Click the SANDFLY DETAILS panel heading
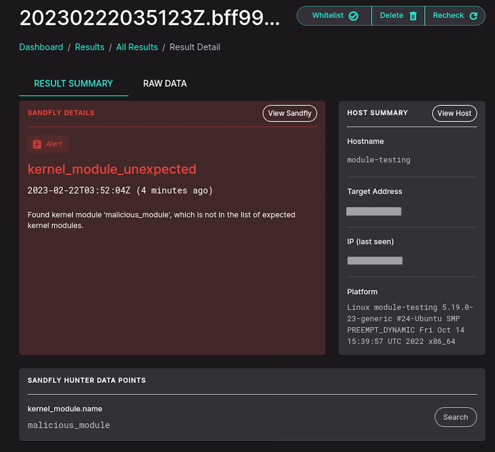This screenshot has width=495, height=452. [61, 113]
